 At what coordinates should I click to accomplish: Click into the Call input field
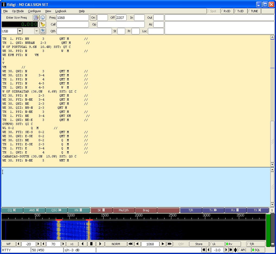pos(72,24)
